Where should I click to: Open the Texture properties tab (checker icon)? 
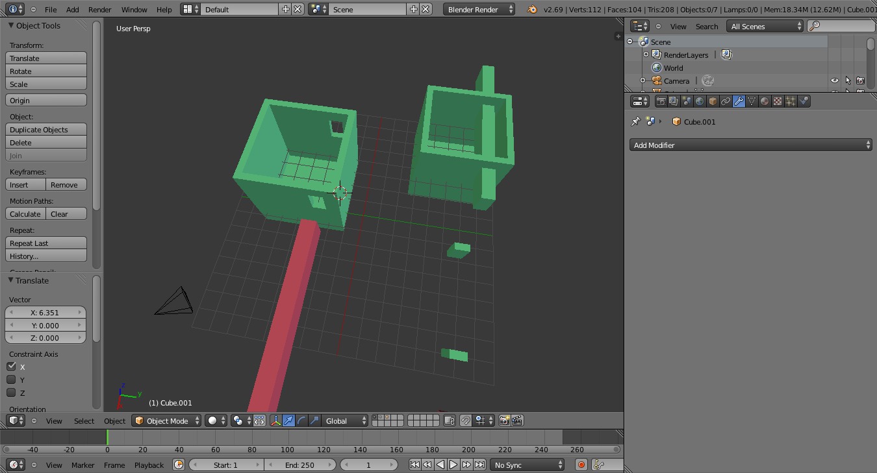click(x=778, y=101)
